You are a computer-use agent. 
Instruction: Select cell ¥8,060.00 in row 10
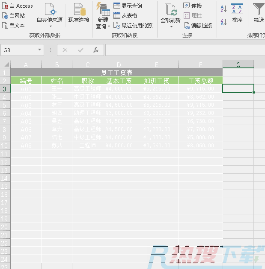200,146
